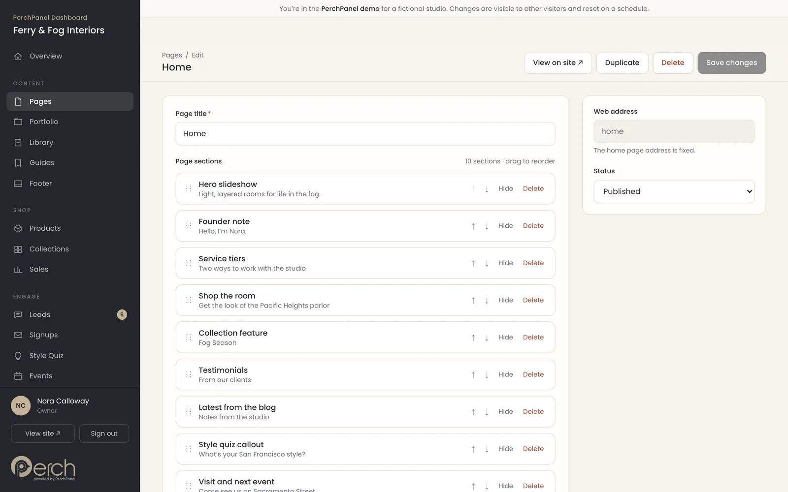Move Latest from the blog section down
Viewport: 788px width, 492px height.
[x=487, y=412]
